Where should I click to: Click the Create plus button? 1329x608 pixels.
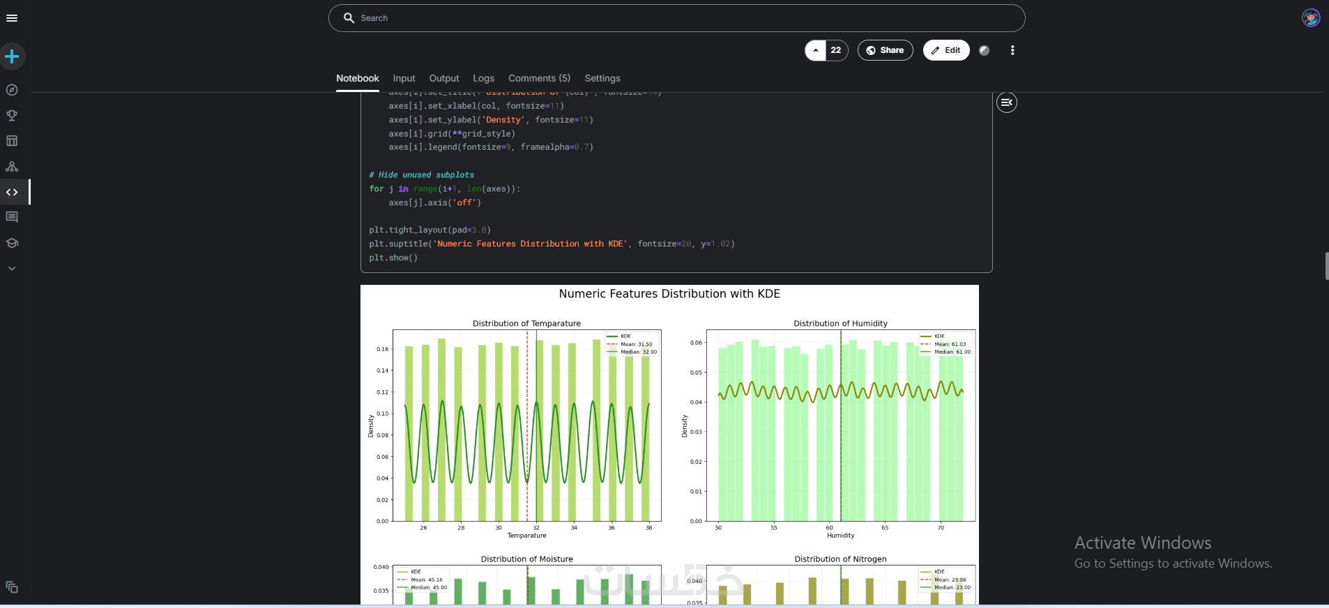[x=12, y=56]
